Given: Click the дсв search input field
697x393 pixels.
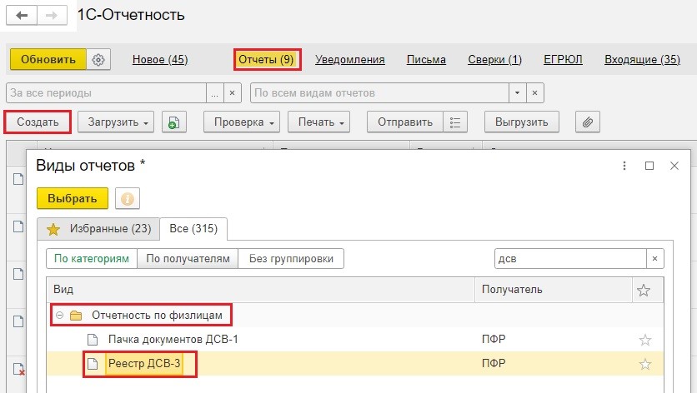Looking at the screenshot, I should tap(570, 258).
